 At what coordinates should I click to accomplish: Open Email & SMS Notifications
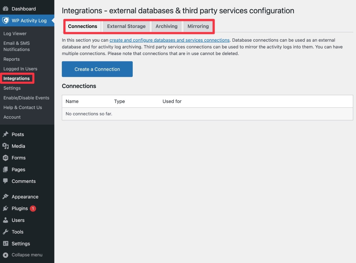coord(17,46)
